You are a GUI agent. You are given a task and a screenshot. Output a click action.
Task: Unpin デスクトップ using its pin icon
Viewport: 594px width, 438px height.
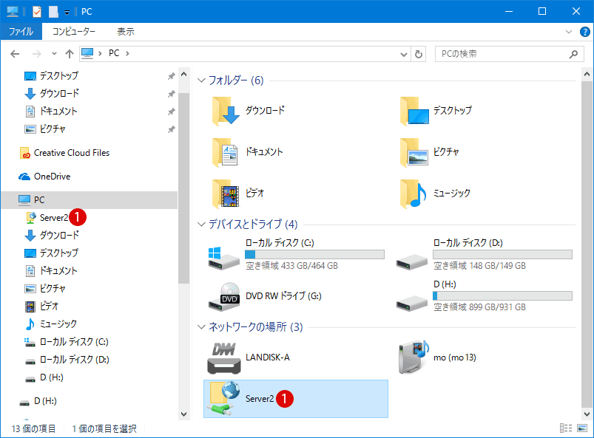tap(171, 76)
